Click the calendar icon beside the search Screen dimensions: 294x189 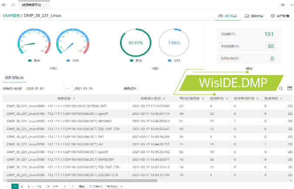289,88
